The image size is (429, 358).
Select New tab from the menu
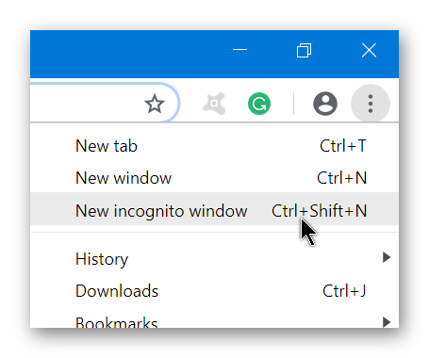214,146
